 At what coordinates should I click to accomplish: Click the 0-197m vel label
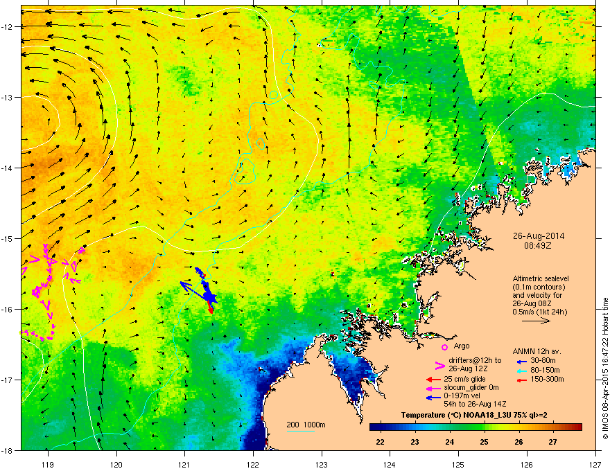[463, 396]
